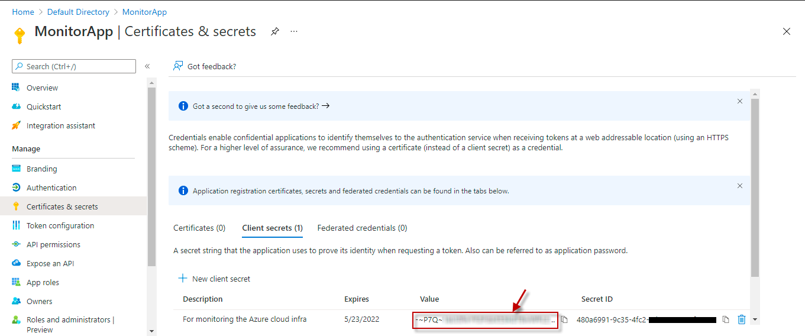This screenshot has width=805, height=336.
Task: Click info icon in registration credentials banner
Action: click(183, 191)
